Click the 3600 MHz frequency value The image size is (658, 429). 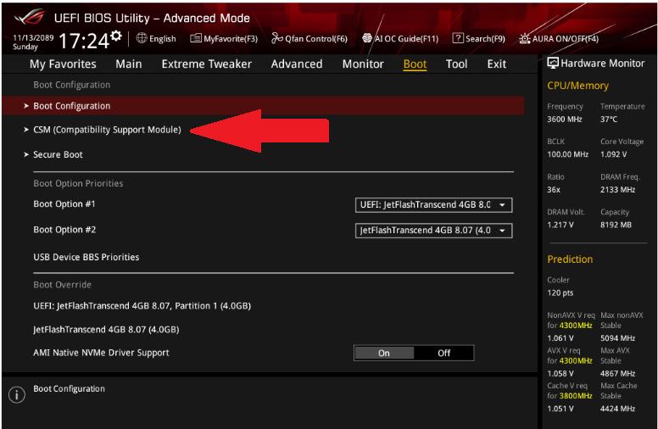[x=565, y=120]
